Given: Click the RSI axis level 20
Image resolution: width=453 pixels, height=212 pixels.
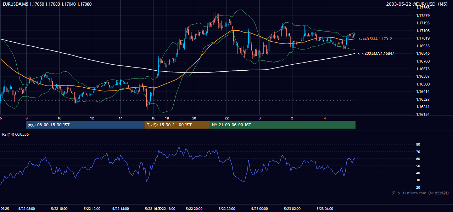Looking at the screenshot, I should coord(418,187).
